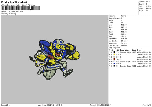
Task: Click the Machine value 'Tajima'
Action: 123,16
